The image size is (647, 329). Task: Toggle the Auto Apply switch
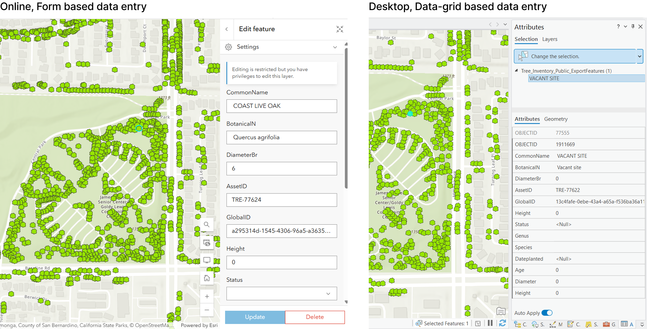click(x=547, y=313)
